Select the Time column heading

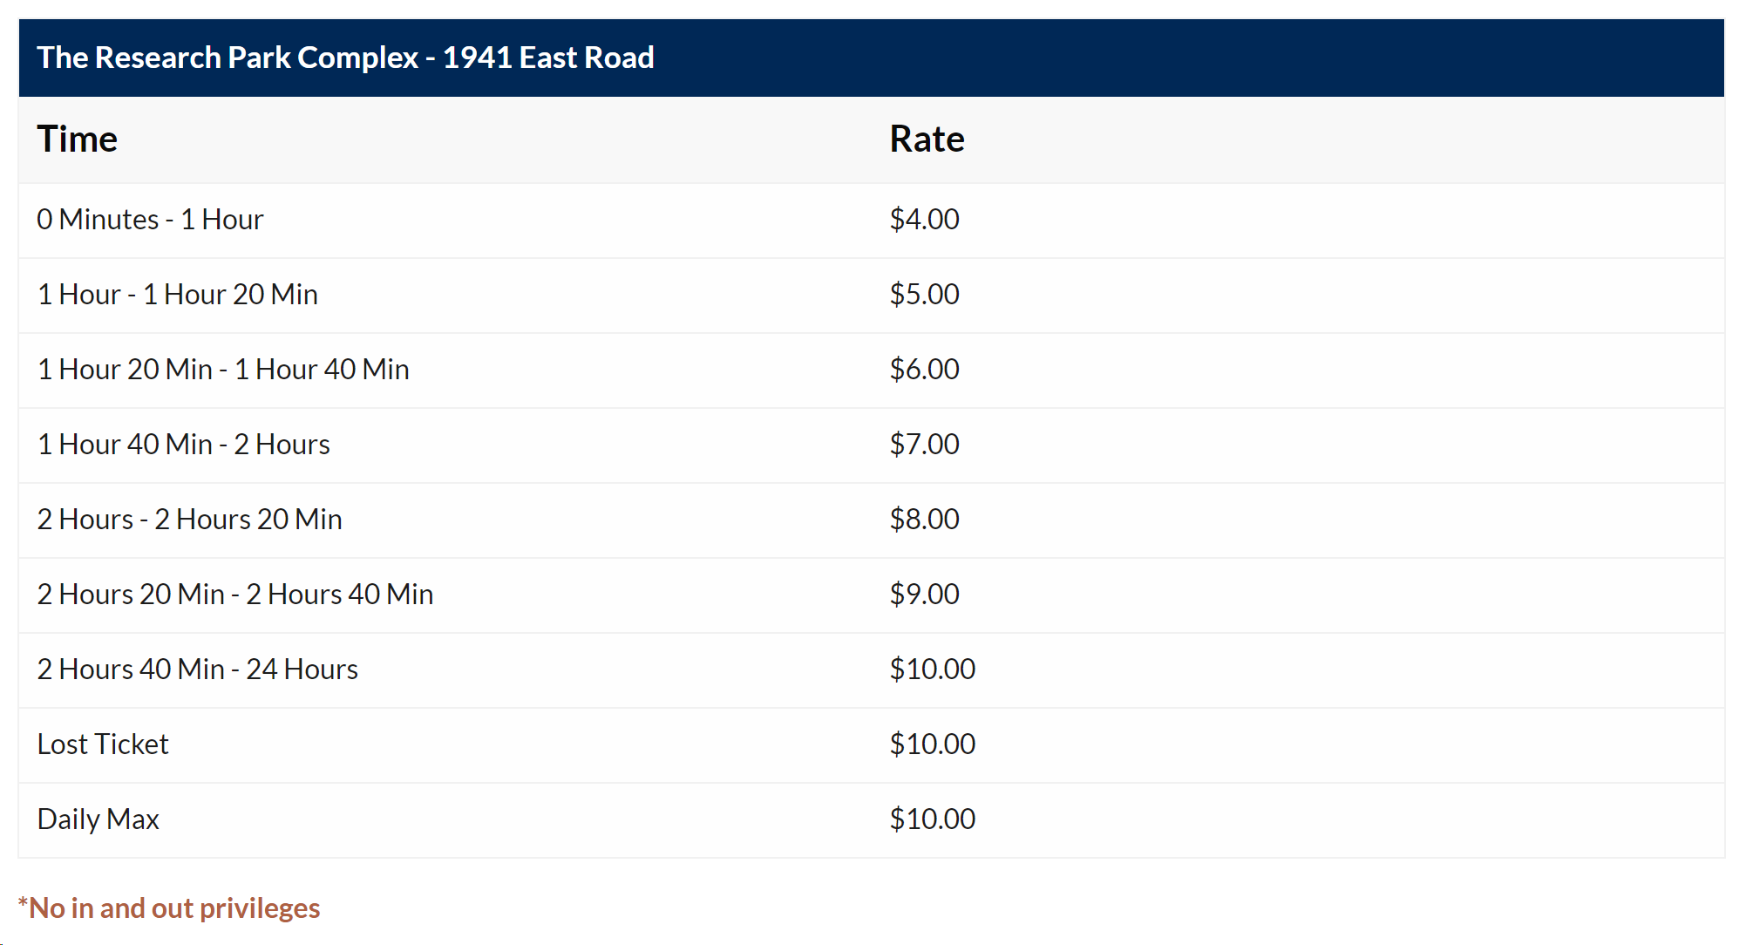click(77, 139)
